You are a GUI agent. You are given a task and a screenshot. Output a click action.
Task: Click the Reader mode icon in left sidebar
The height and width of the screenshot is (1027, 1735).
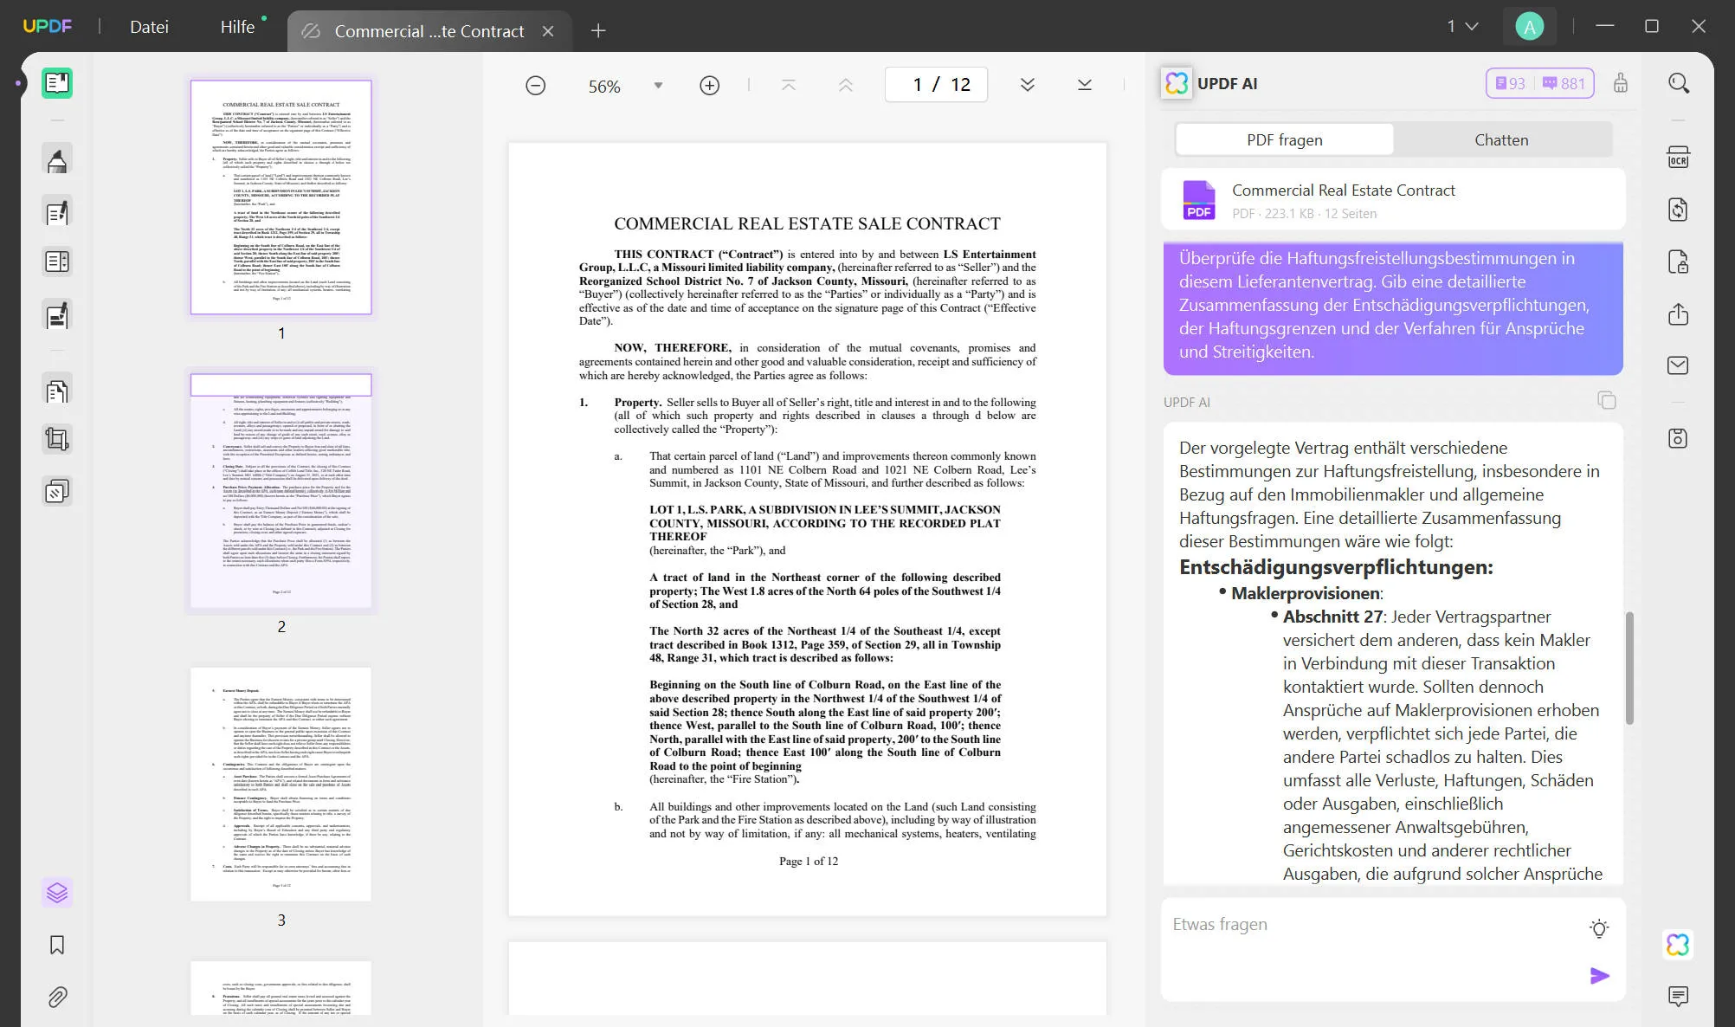pyautogui.click(x=57, y=83)
